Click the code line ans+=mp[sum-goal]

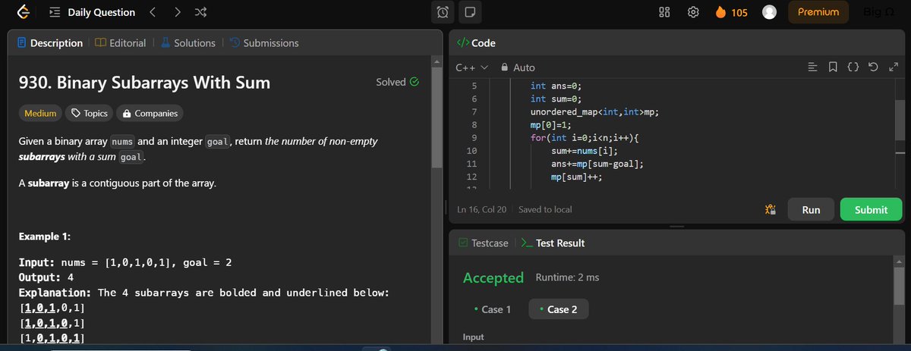[x=597, y=164]
